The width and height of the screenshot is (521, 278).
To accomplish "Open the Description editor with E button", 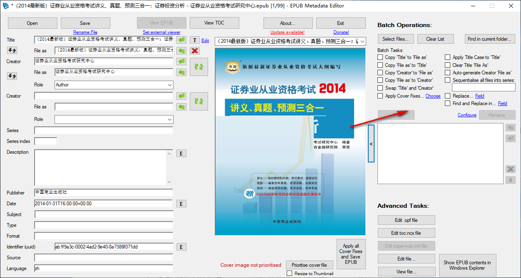I will tap(181, 153).
